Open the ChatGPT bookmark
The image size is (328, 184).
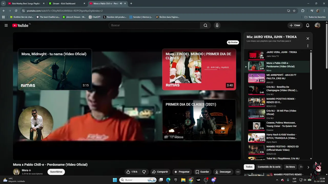tap(95, 17)
